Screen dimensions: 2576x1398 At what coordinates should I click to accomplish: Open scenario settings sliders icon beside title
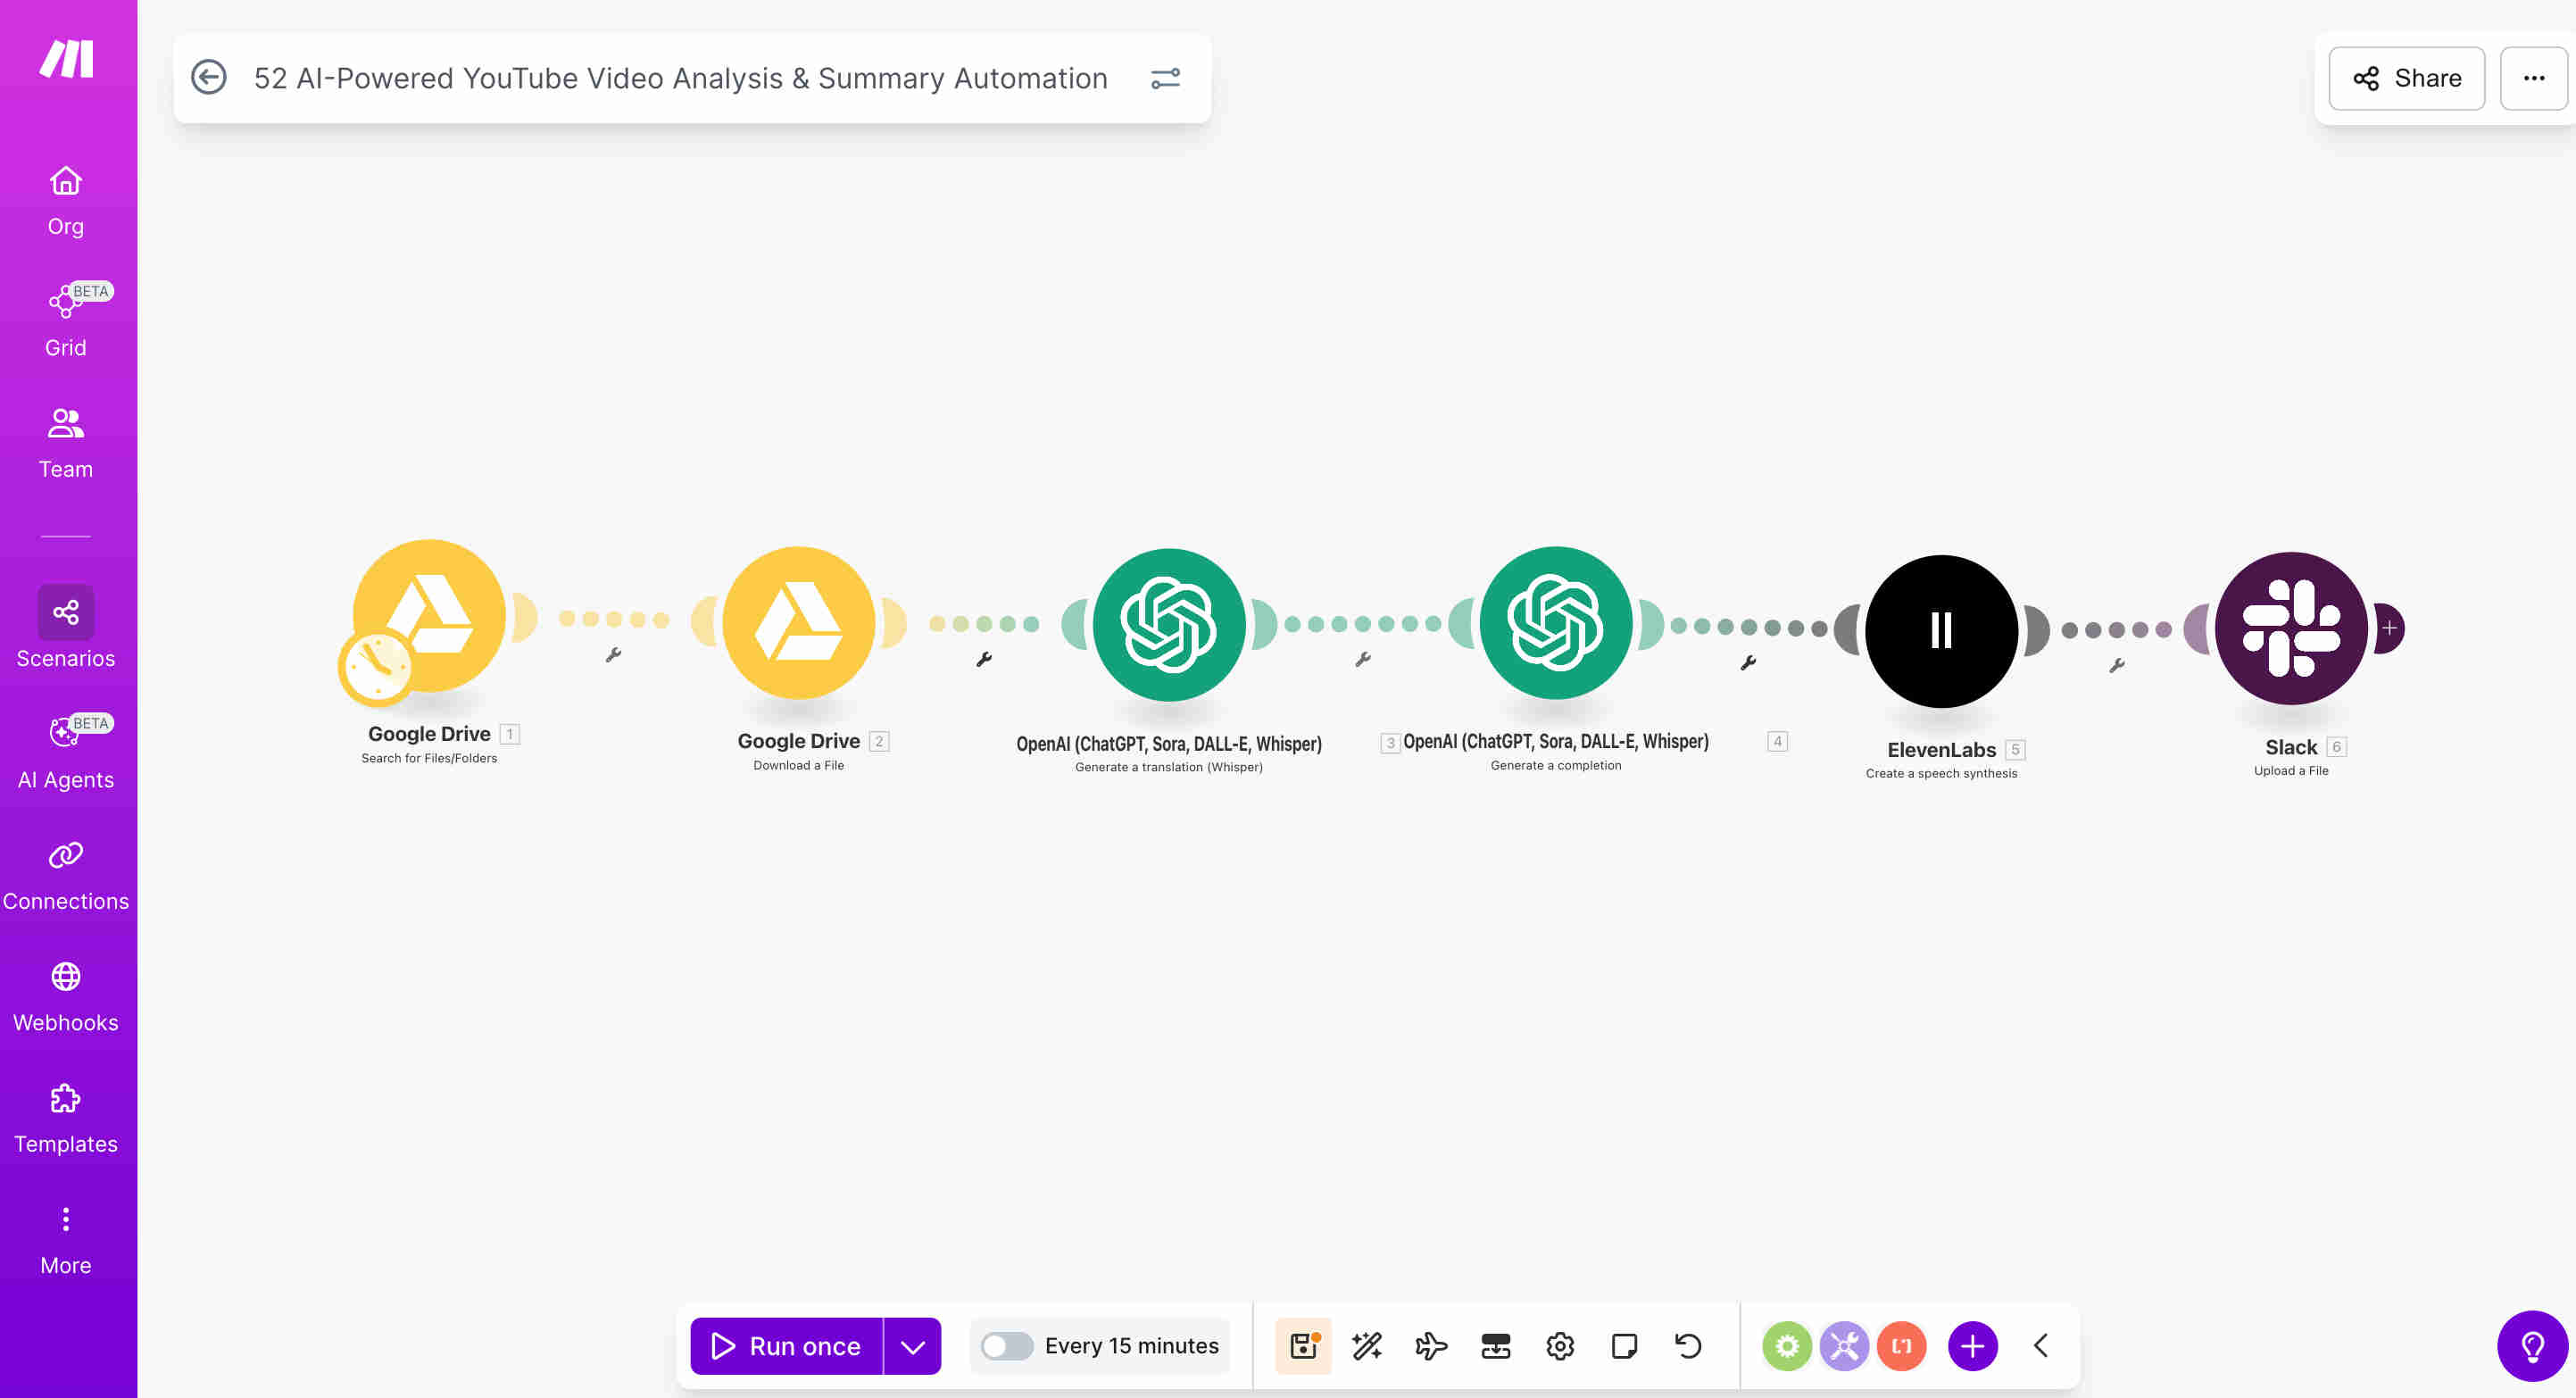[x=1165, y=78]
